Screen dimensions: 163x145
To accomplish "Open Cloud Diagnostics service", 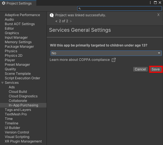I will coord(23,96).
